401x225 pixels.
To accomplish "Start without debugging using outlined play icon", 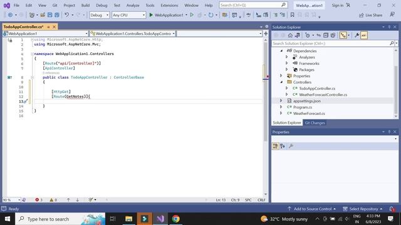I will 192,15.
